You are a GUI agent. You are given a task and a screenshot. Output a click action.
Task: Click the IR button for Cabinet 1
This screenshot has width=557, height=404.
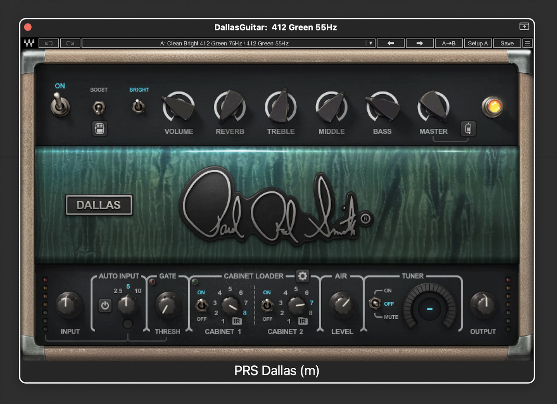[x=237, y=321]
